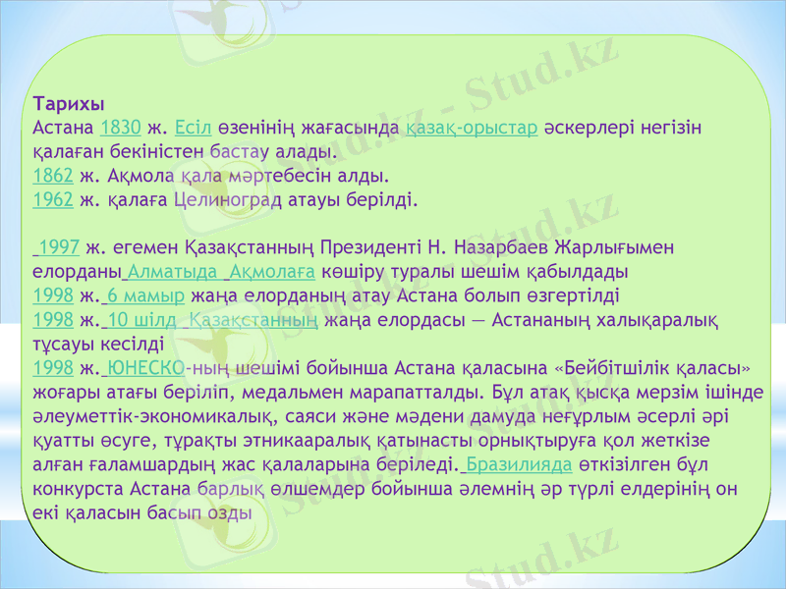Viewport: 786px width, 589px height.
Task: Select the 1962 year hyperlink
Action: [x=52, y=201]
